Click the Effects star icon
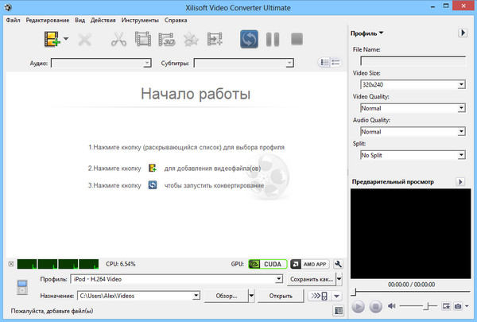This screenshot has width=477, height=322. click(x=191, y=38)
